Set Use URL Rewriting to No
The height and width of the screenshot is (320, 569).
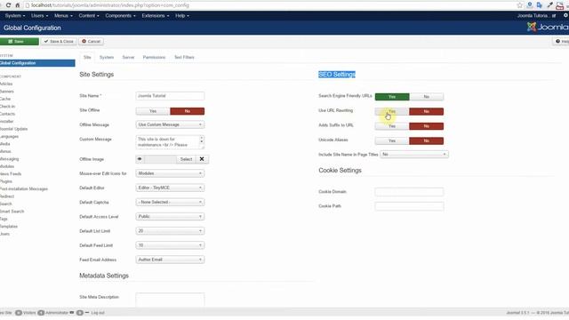427,111
